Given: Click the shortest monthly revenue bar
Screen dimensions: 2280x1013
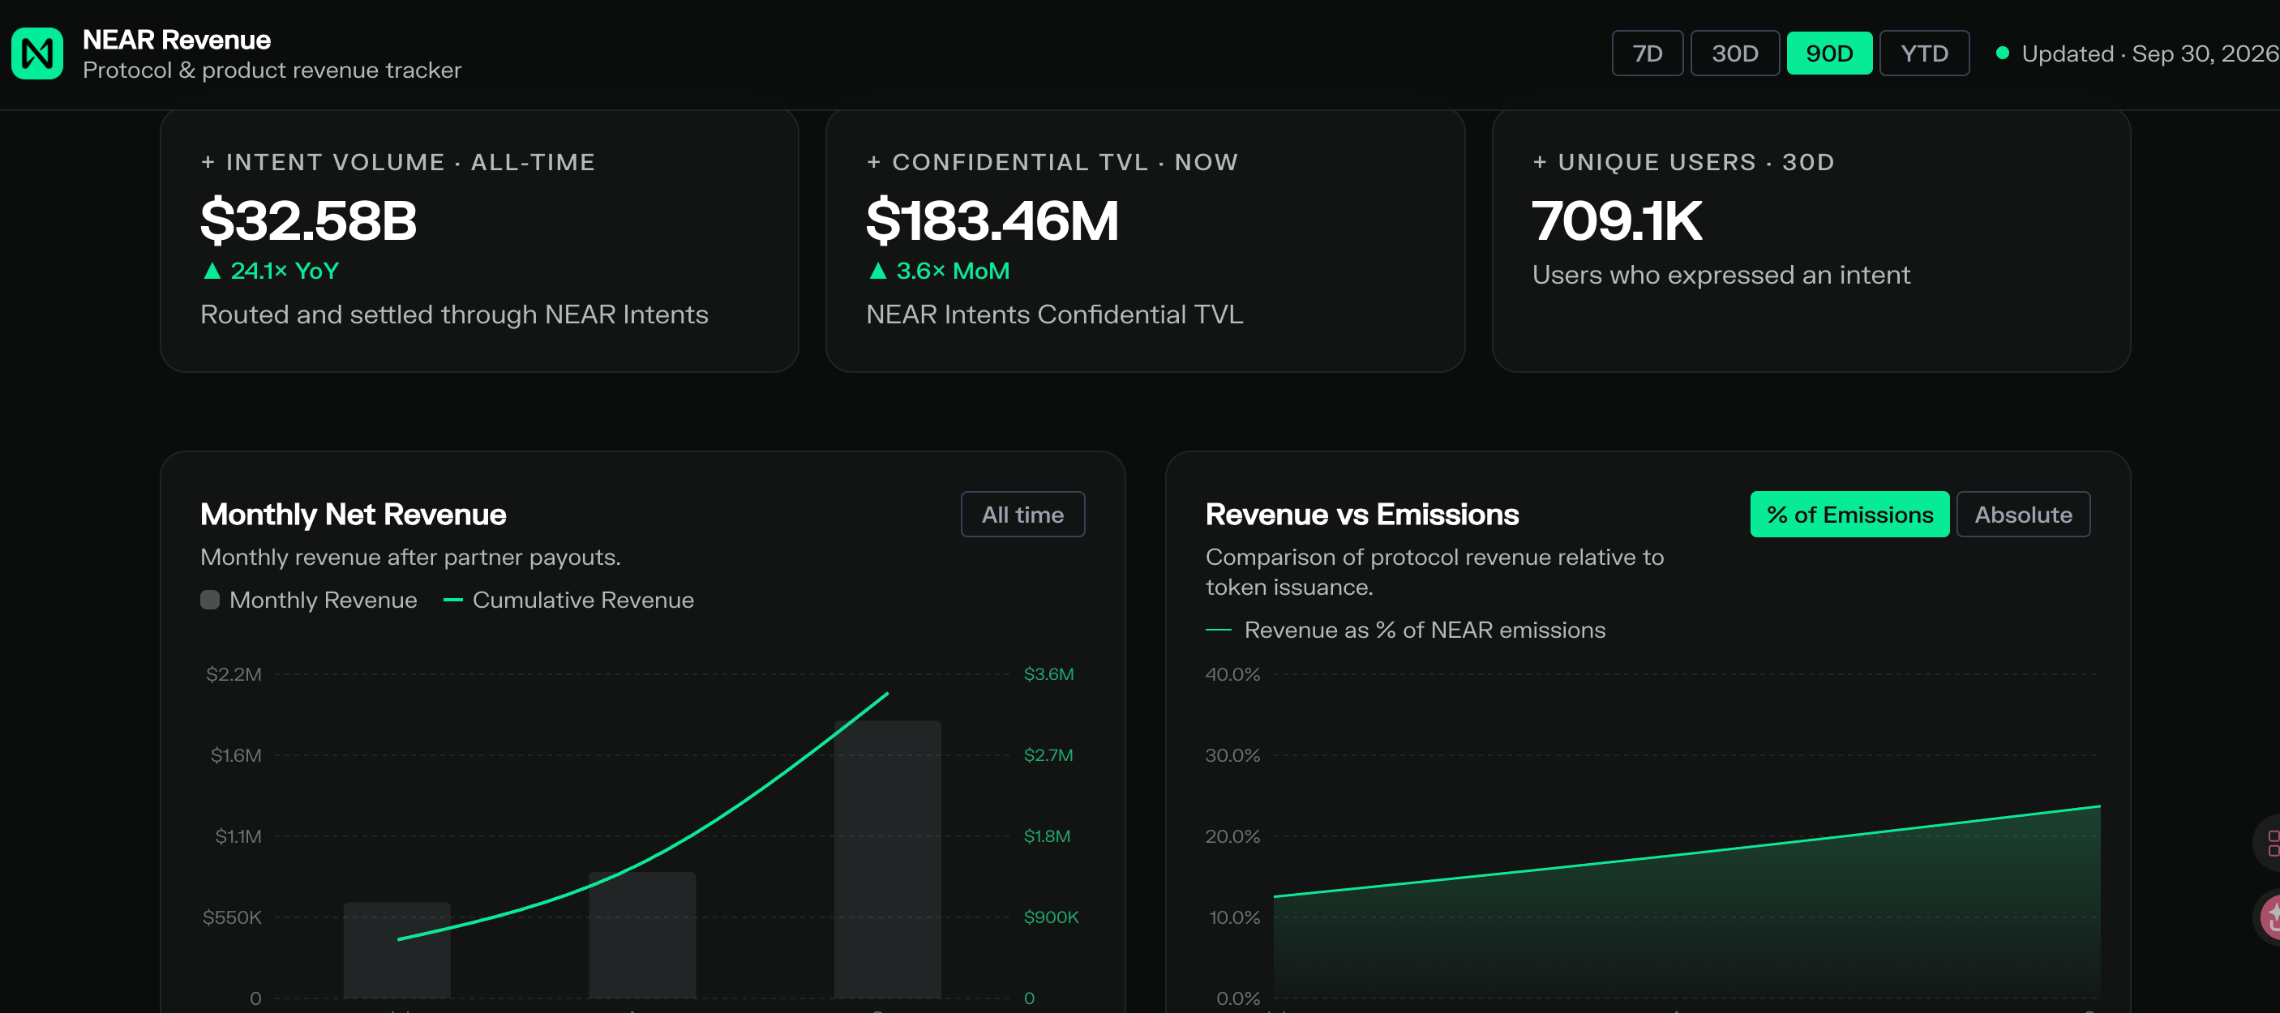Looking at the screenshot, I should point(396,950).
